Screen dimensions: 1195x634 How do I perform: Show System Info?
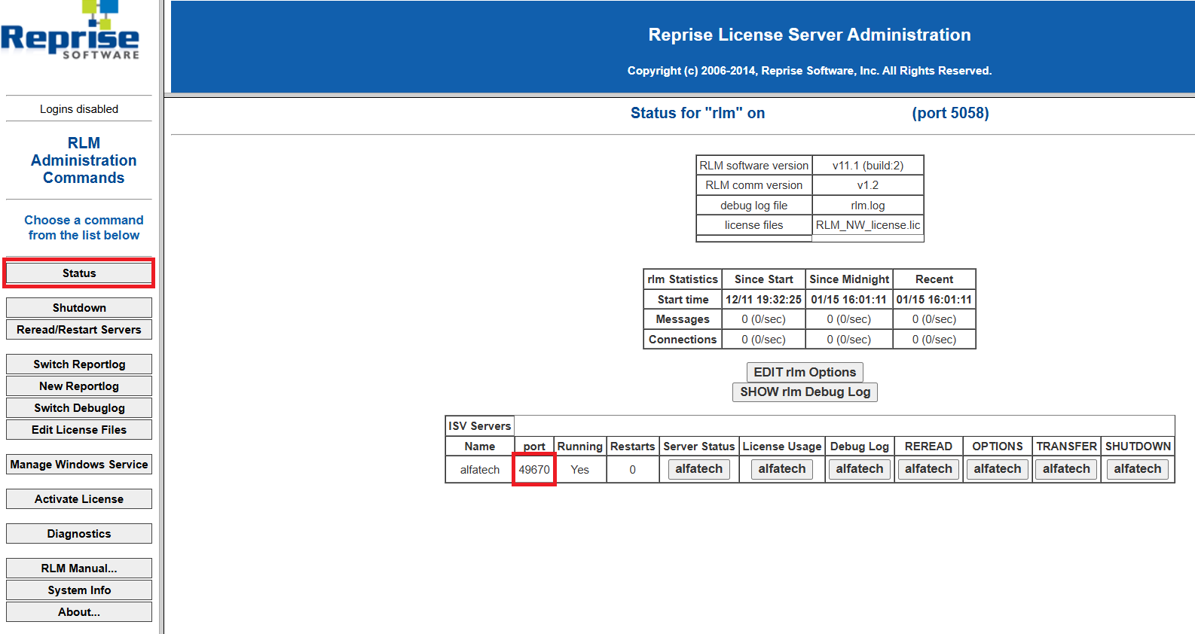pyautogui.click(x=79, y=590)
